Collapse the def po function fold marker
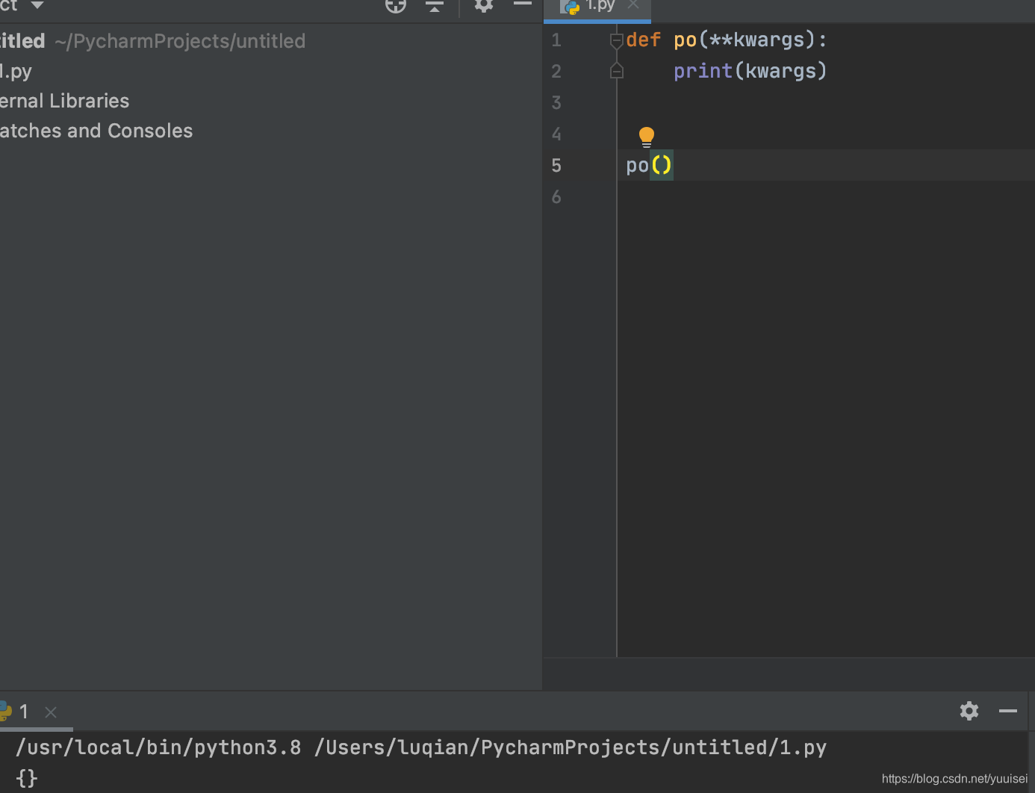This screenshot has height=793, width=1035. 617,40
